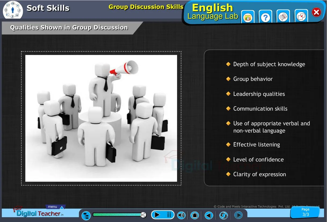The image size is (327, 222).
Task: Click 'Group behavior' bullet text
Action: (x=253, y=79)
